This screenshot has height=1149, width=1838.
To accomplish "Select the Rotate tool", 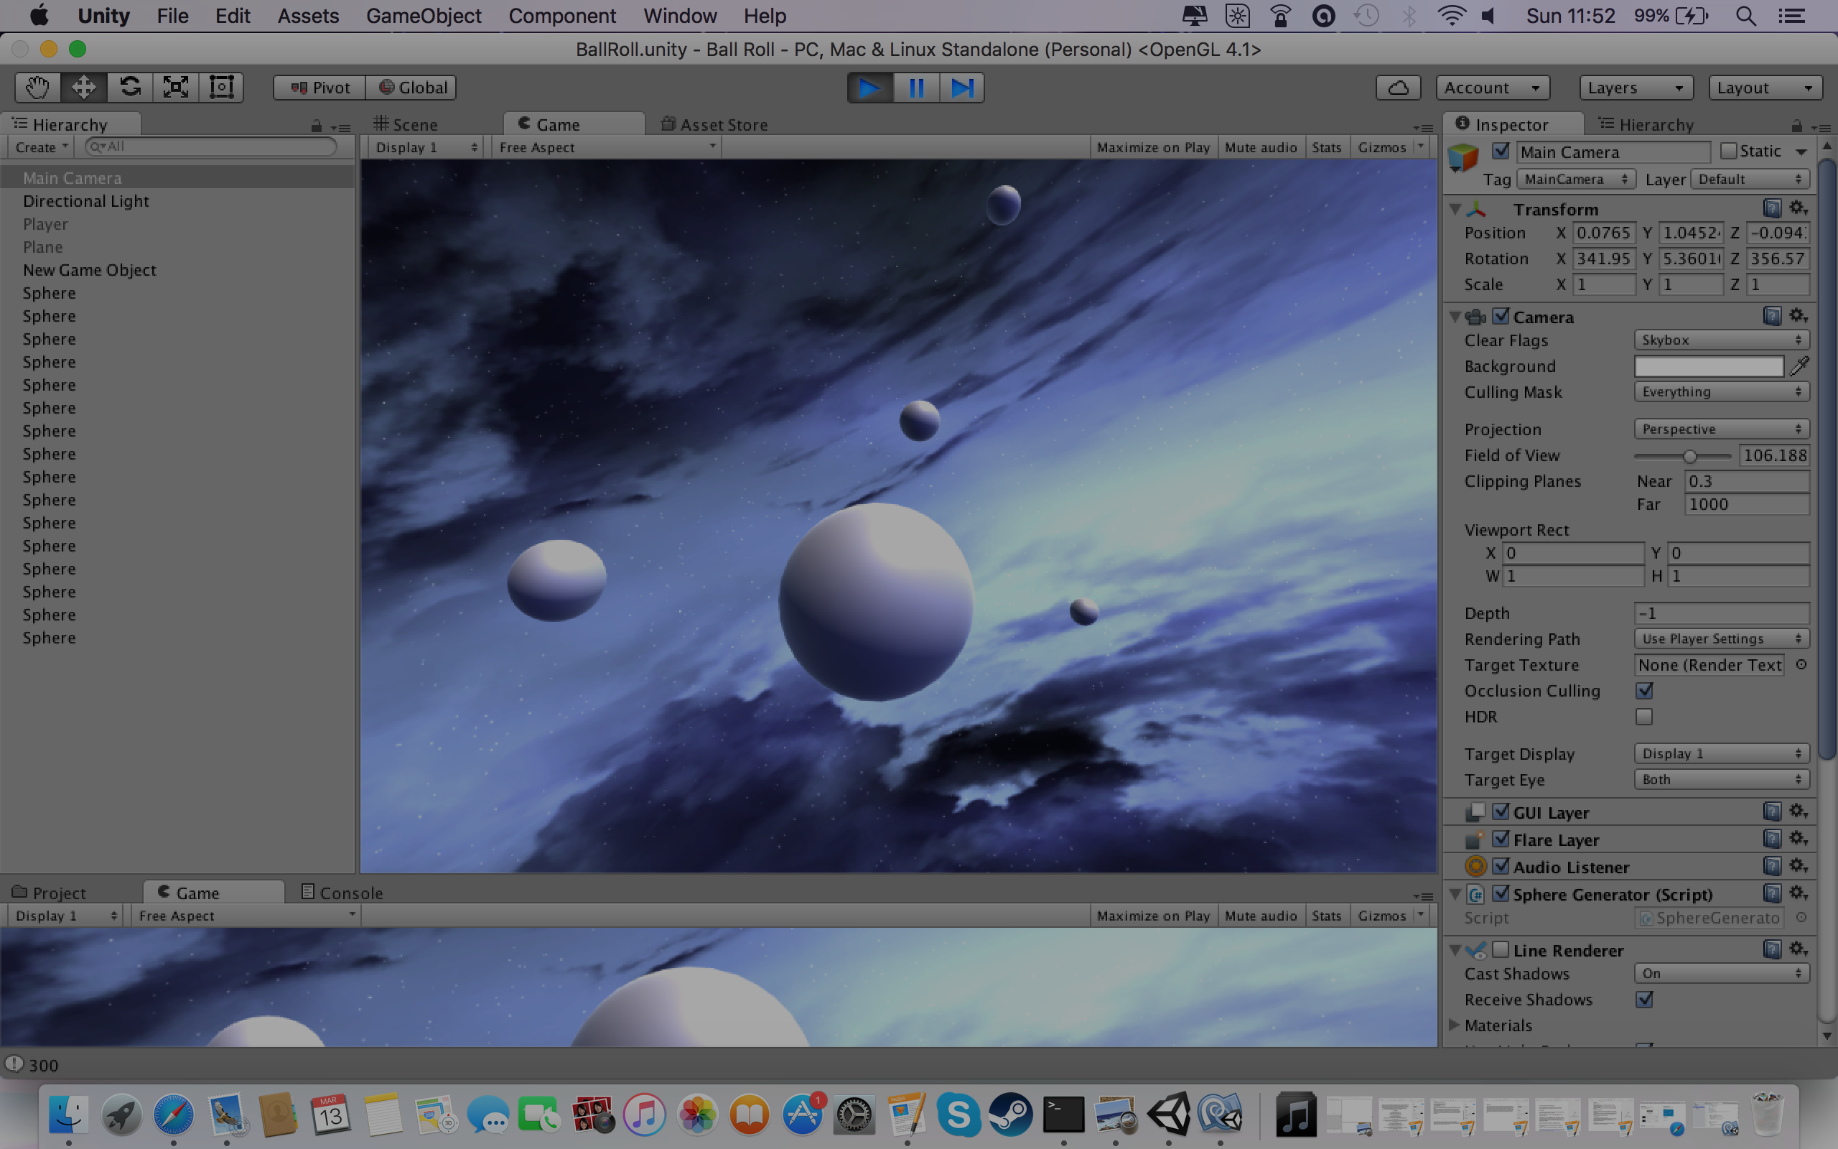I will pyautogui.click(x=130, y=88).
